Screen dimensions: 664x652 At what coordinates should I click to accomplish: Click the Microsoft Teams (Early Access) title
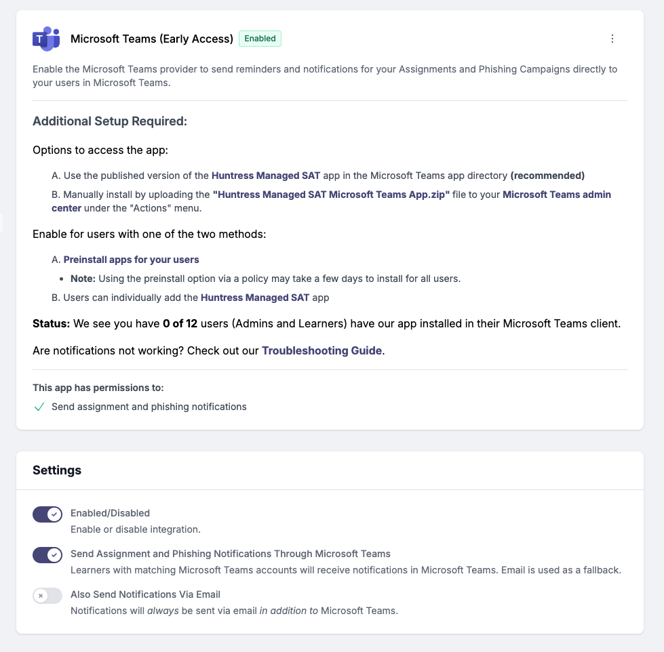pos(152,39)
